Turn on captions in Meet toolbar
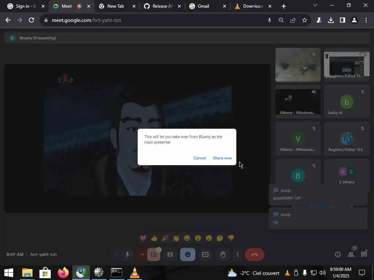 point(170,254)
